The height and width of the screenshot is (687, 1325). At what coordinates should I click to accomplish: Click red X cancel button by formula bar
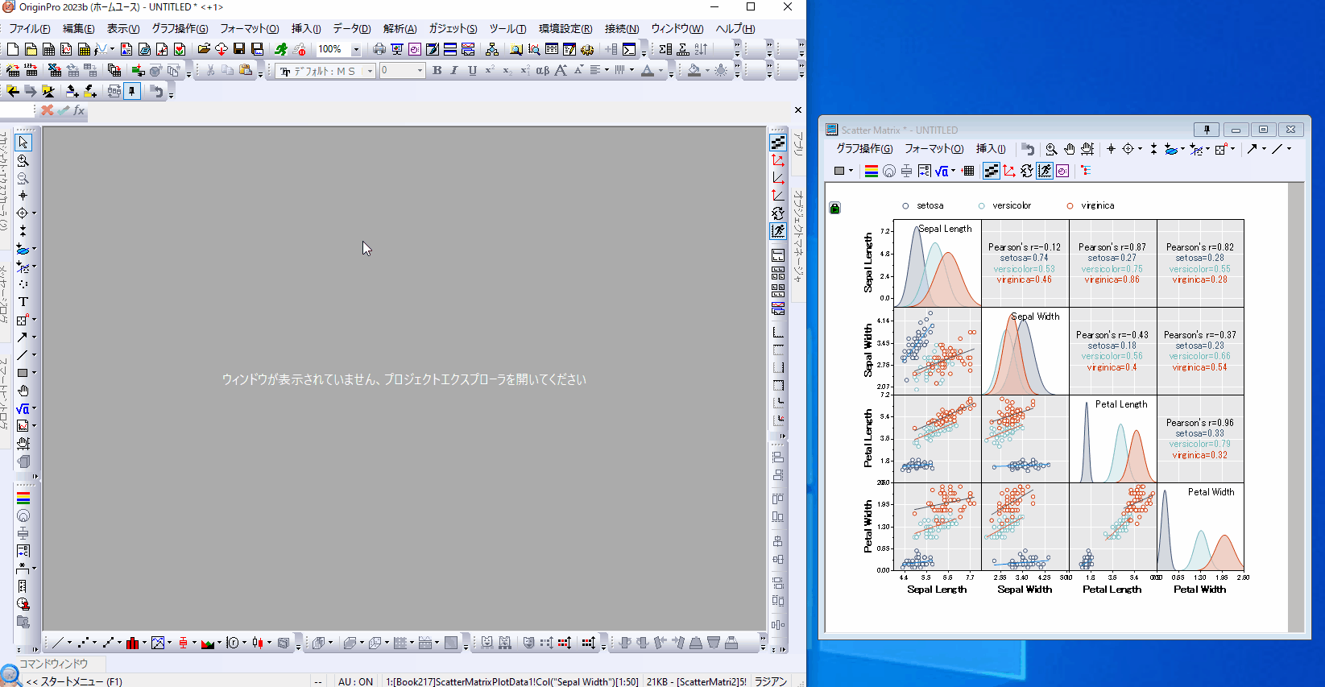[x=48, y=110]
